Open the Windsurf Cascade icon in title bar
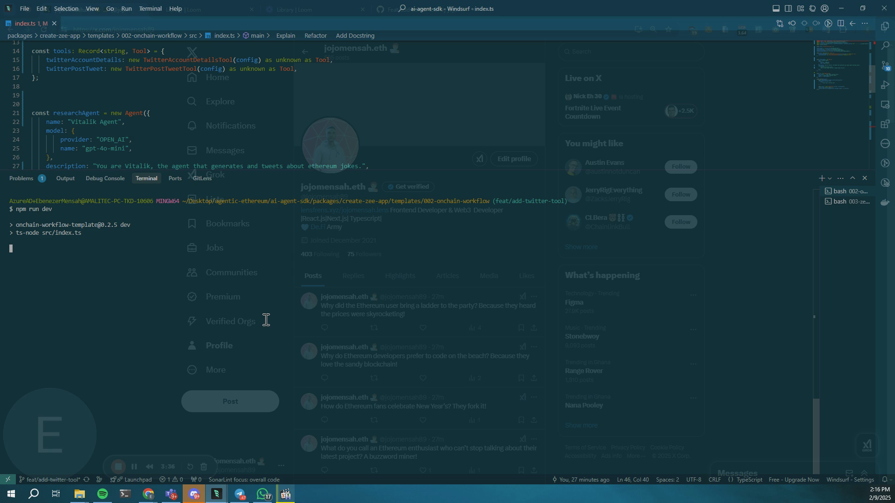Image resolution: width=895 pixels, height=503 pixels. [812, 8]
